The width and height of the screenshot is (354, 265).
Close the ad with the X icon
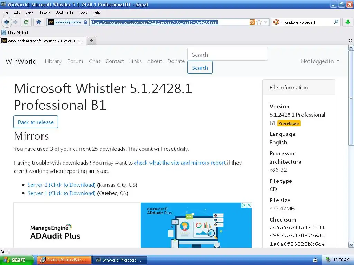(x=249, y=205)
